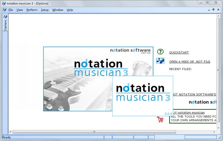
Task: Open the Perform menu
Action: (32, 10)
